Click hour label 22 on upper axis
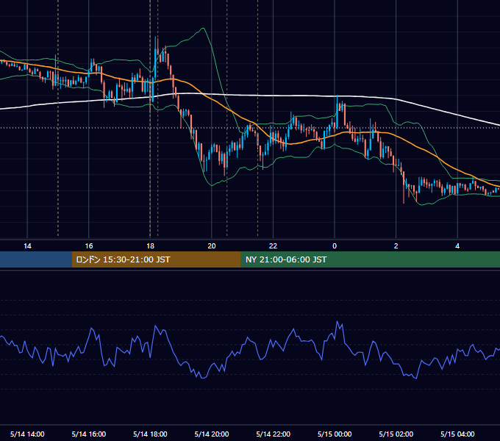Viewport: 500px width, 441px height. click(x=274, y=246)
